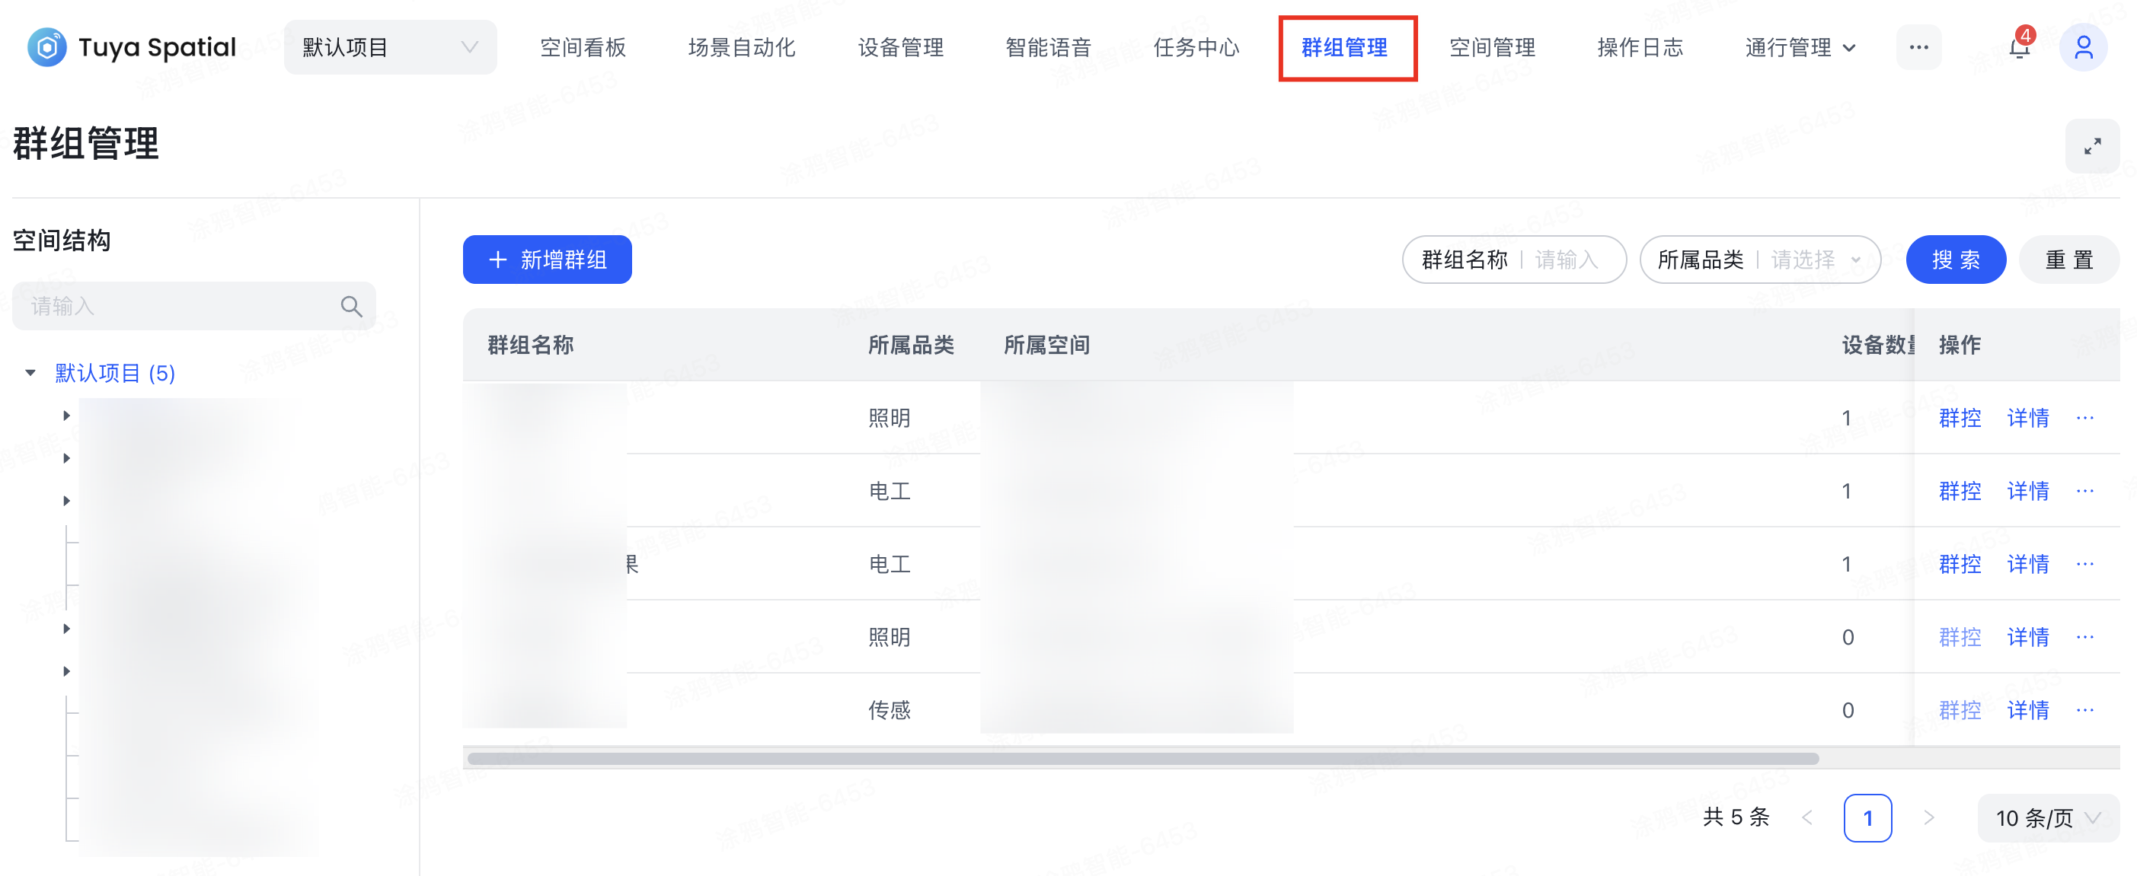The image size is (2137, 876).
Task: Click the fullscreen expand icon
Action: [x=2091, y=147]
